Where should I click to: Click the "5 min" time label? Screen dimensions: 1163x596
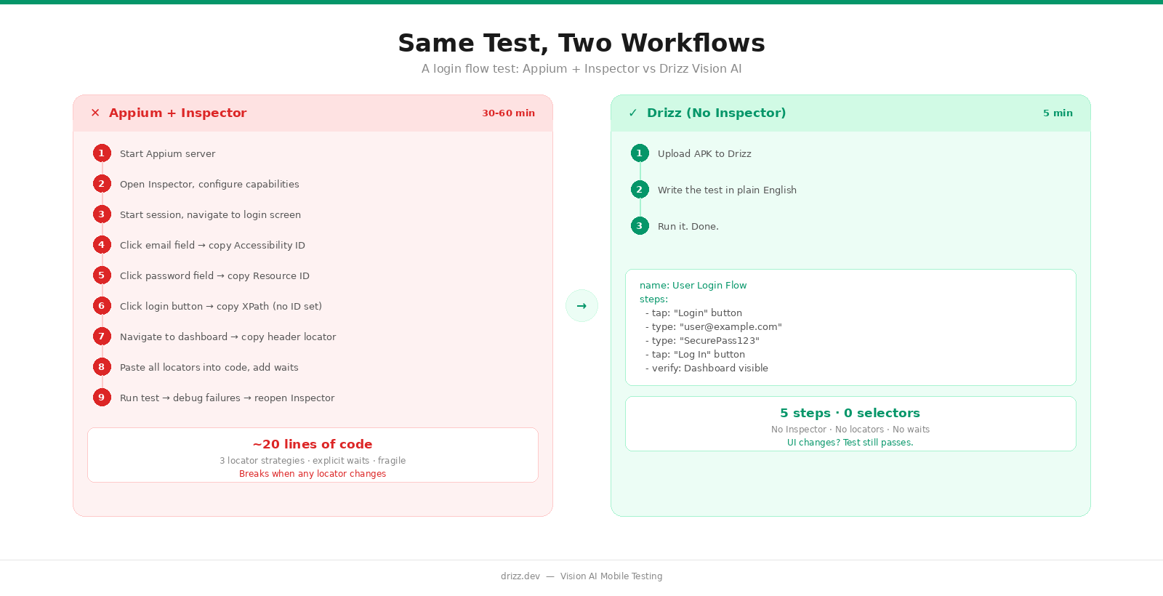click(1058, 113)
